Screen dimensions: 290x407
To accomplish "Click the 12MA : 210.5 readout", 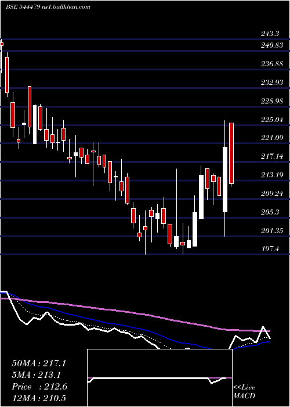I will (39, 398).
